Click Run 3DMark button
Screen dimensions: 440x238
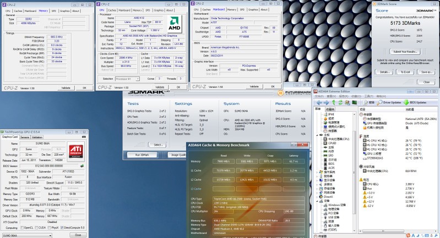click(142, 155)
